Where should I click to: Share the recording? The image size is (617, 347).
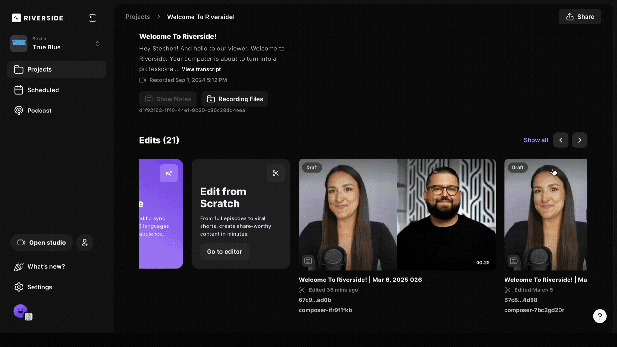pos(580,17)
